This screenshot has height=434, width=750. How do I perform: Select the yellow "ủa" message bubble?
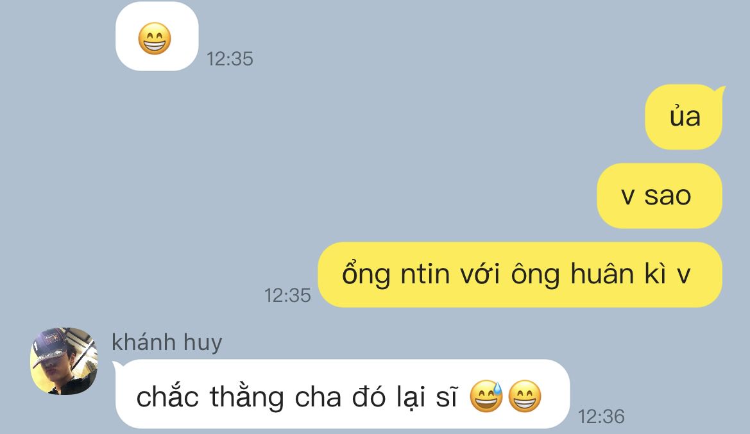pyautogui.click(x=684, y=117)
